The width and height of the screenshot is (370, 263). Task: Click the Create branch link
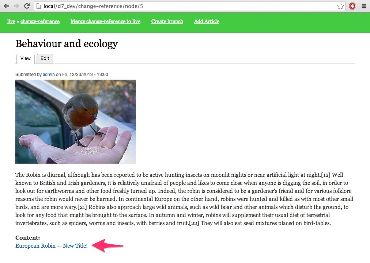pyautogui.click(x=167, y=21)
